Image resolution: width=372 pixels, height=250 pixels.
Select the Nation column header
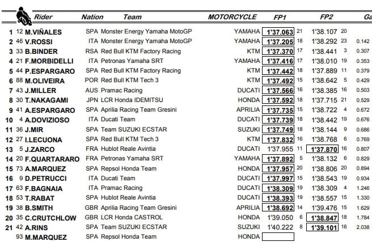click(92, 17)
